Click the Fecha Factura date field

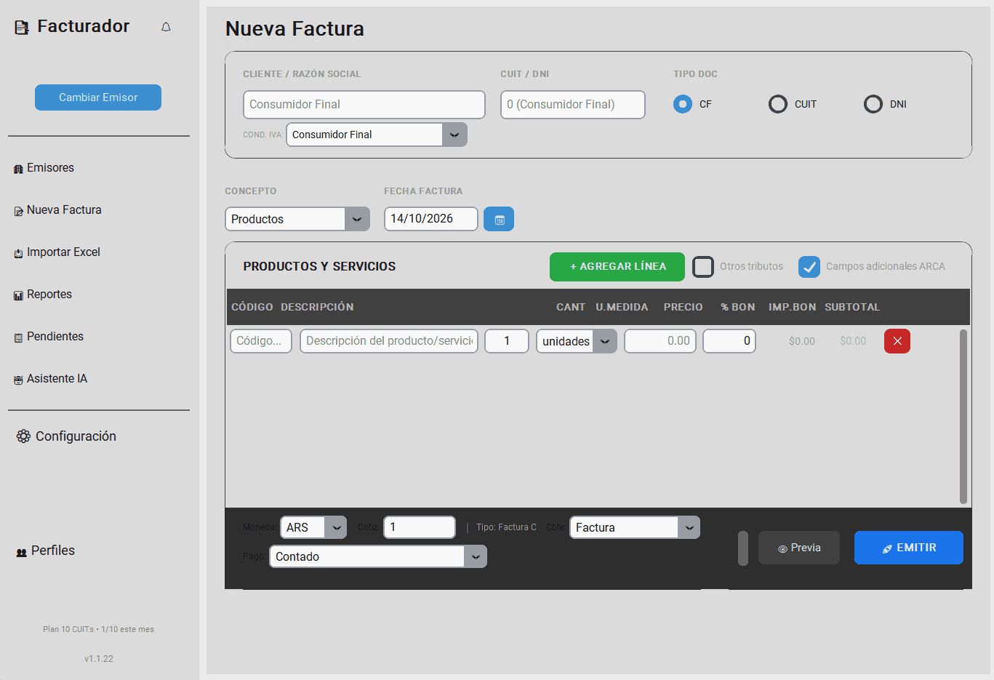pyautogui.click(x=431, y=219)
